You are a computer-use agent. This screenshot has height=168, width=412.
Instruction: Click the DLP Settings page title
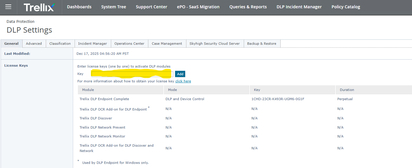29,30
